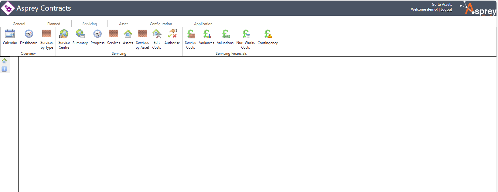Open the Edit Costs tool
498x192 pixels.
pyautogui.click(x=157, y=34)
